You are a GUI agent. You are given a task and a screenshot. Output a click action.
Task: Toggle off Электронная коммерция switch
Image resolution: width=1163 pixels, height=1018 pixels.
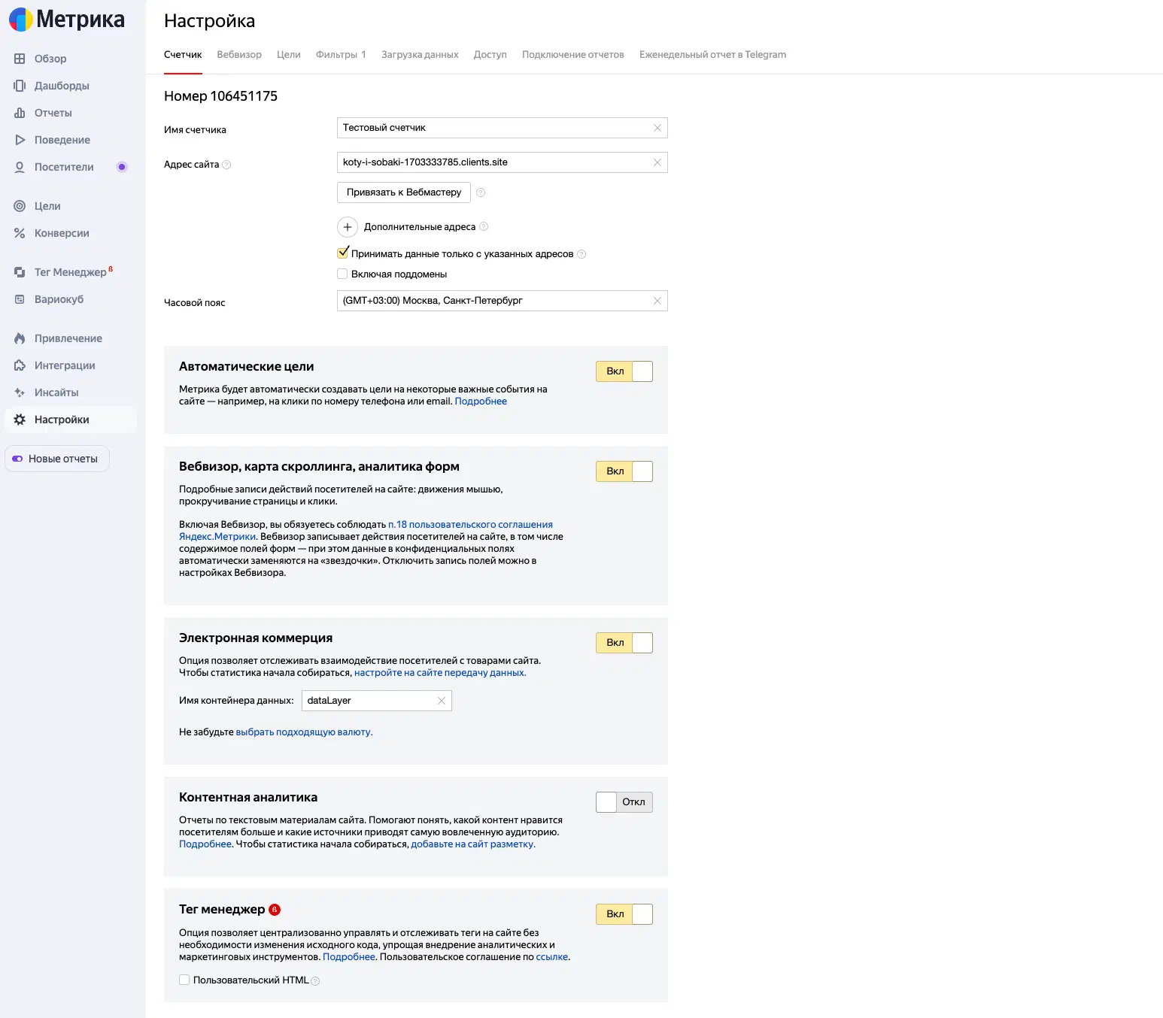coord(624,643)
